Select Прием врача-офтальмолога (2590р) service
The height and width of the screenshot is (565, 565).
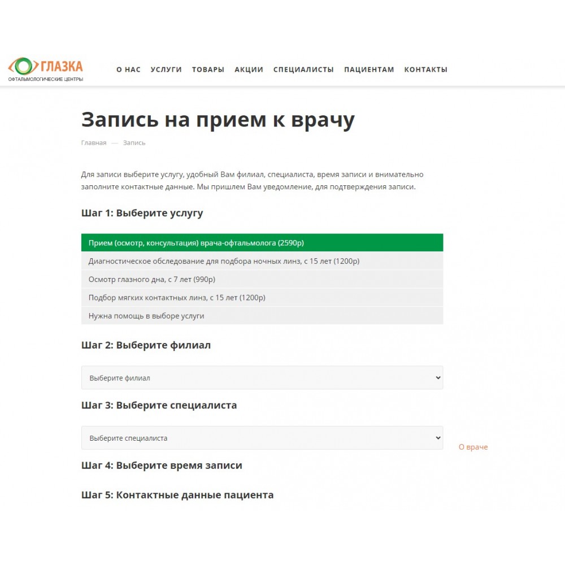(262, 243)
